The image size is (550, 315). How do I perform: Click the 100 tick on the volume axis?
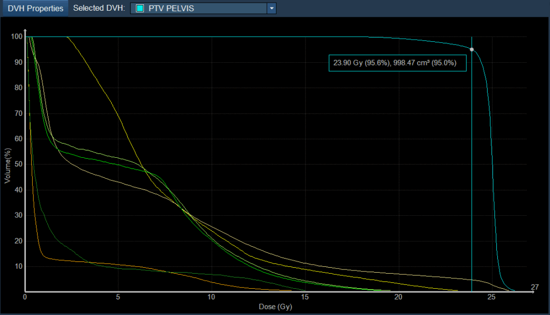point(16,36)
